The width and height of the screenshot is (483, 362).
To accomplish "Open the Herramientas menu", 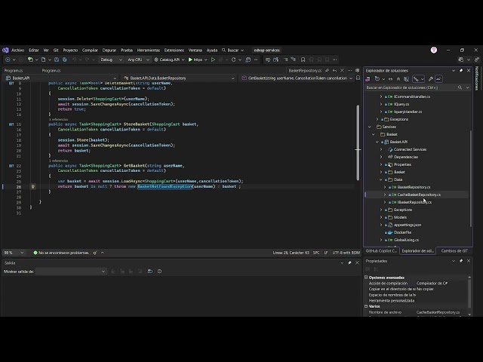I will [149, 51].
